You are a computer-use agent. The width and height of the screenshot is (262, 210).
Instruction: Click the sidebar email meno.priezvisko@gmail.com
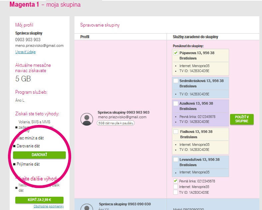click(x=40, y=46)
